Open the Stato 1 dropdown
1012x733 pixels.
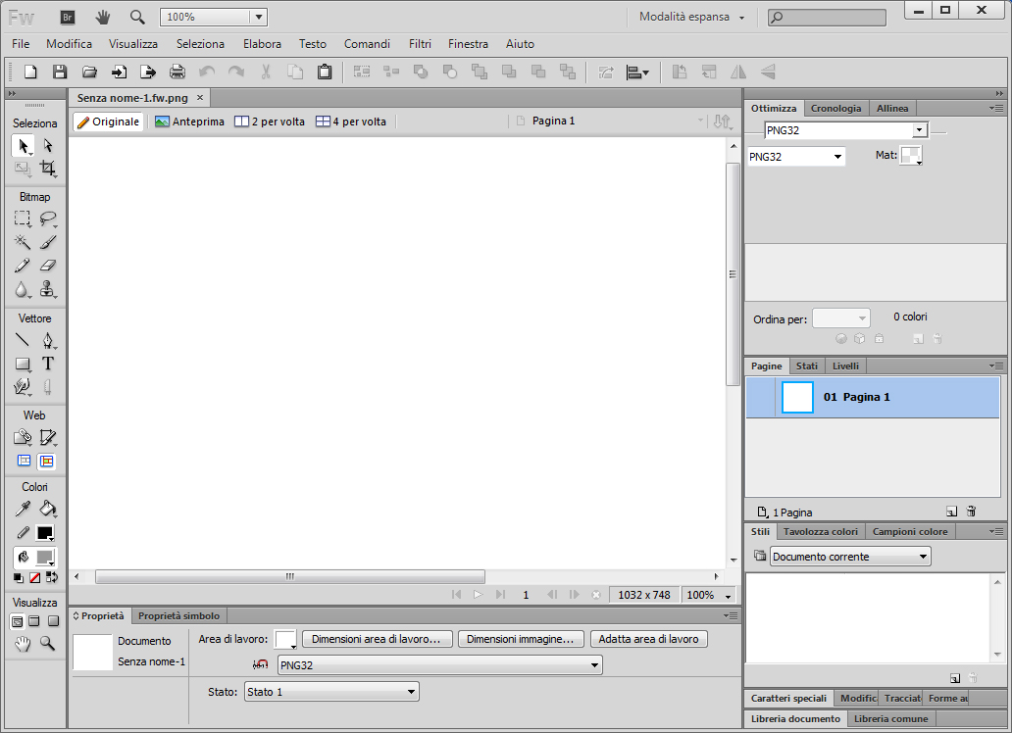[331, 692]
